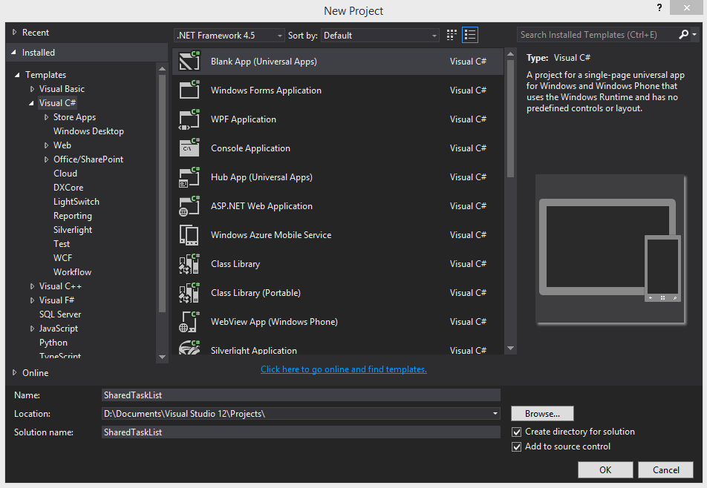
Task: Click the template list scroll down arrow
Action: (x=510, y=348)
